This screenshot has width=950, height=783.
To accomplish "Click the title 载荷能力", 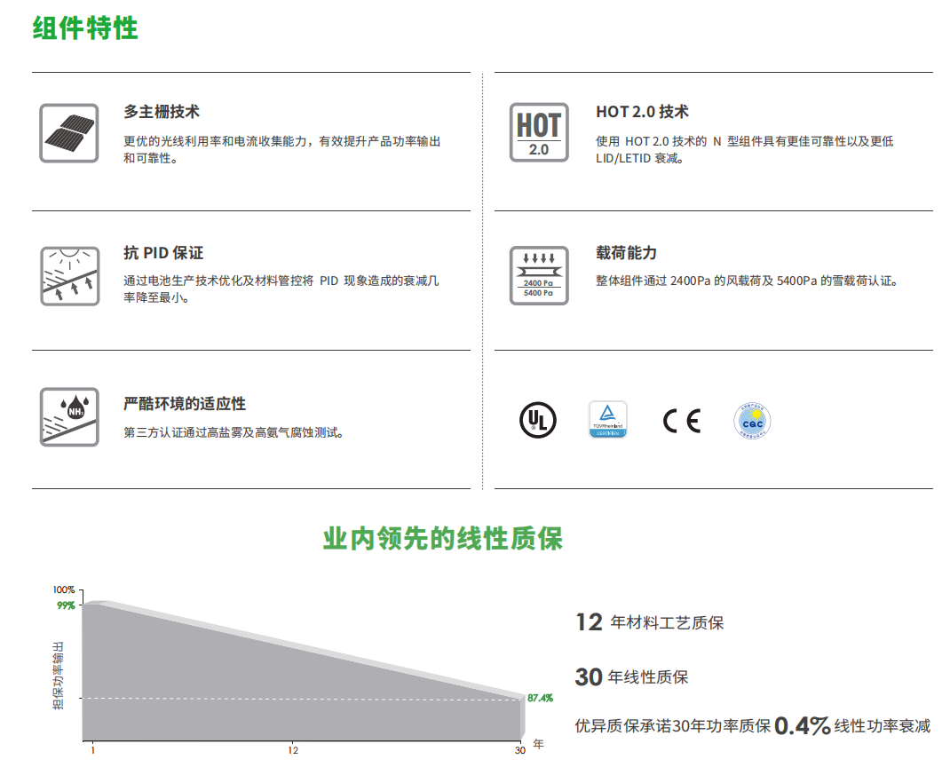I will point(627,253).
